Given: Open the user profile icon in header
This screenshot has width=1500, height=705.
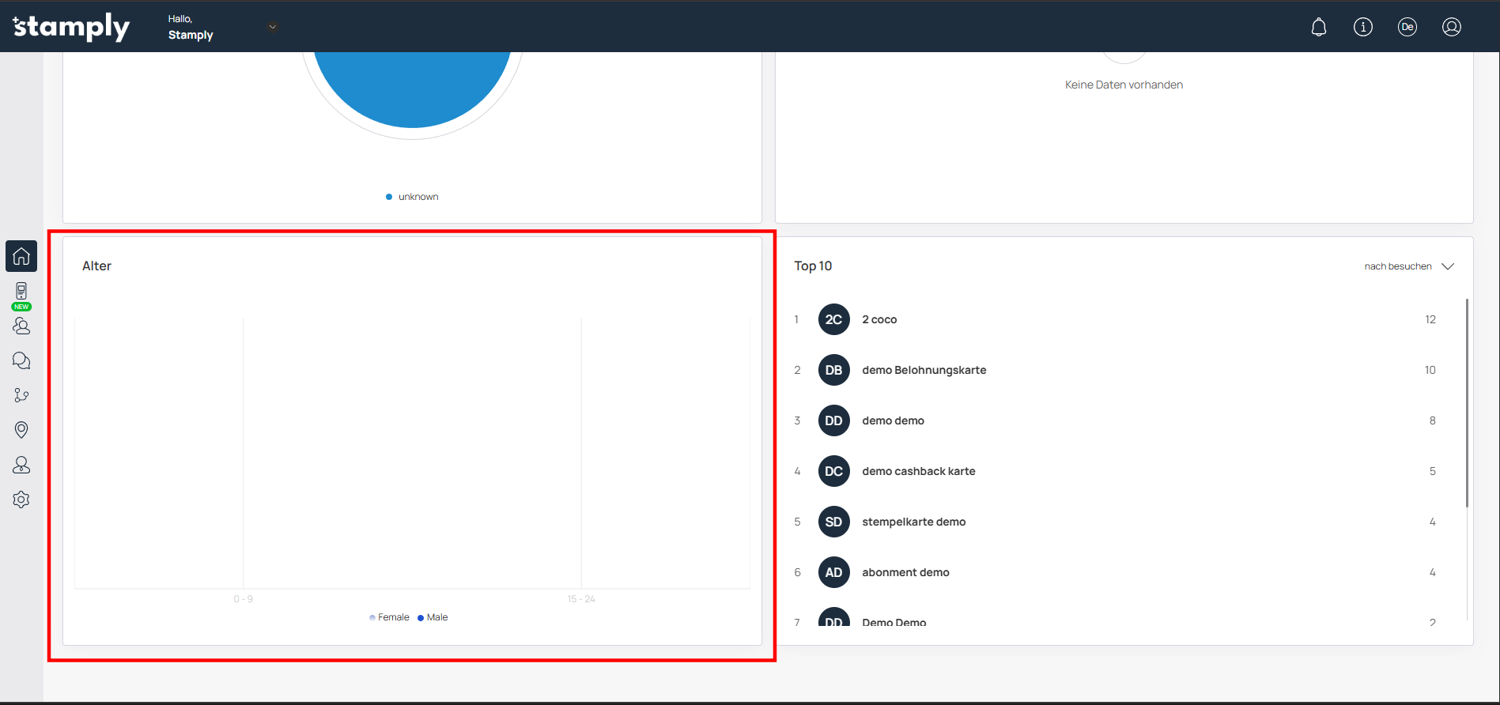Looking at the screenshot, I should pyautogui.click(x=1451, y=27).
